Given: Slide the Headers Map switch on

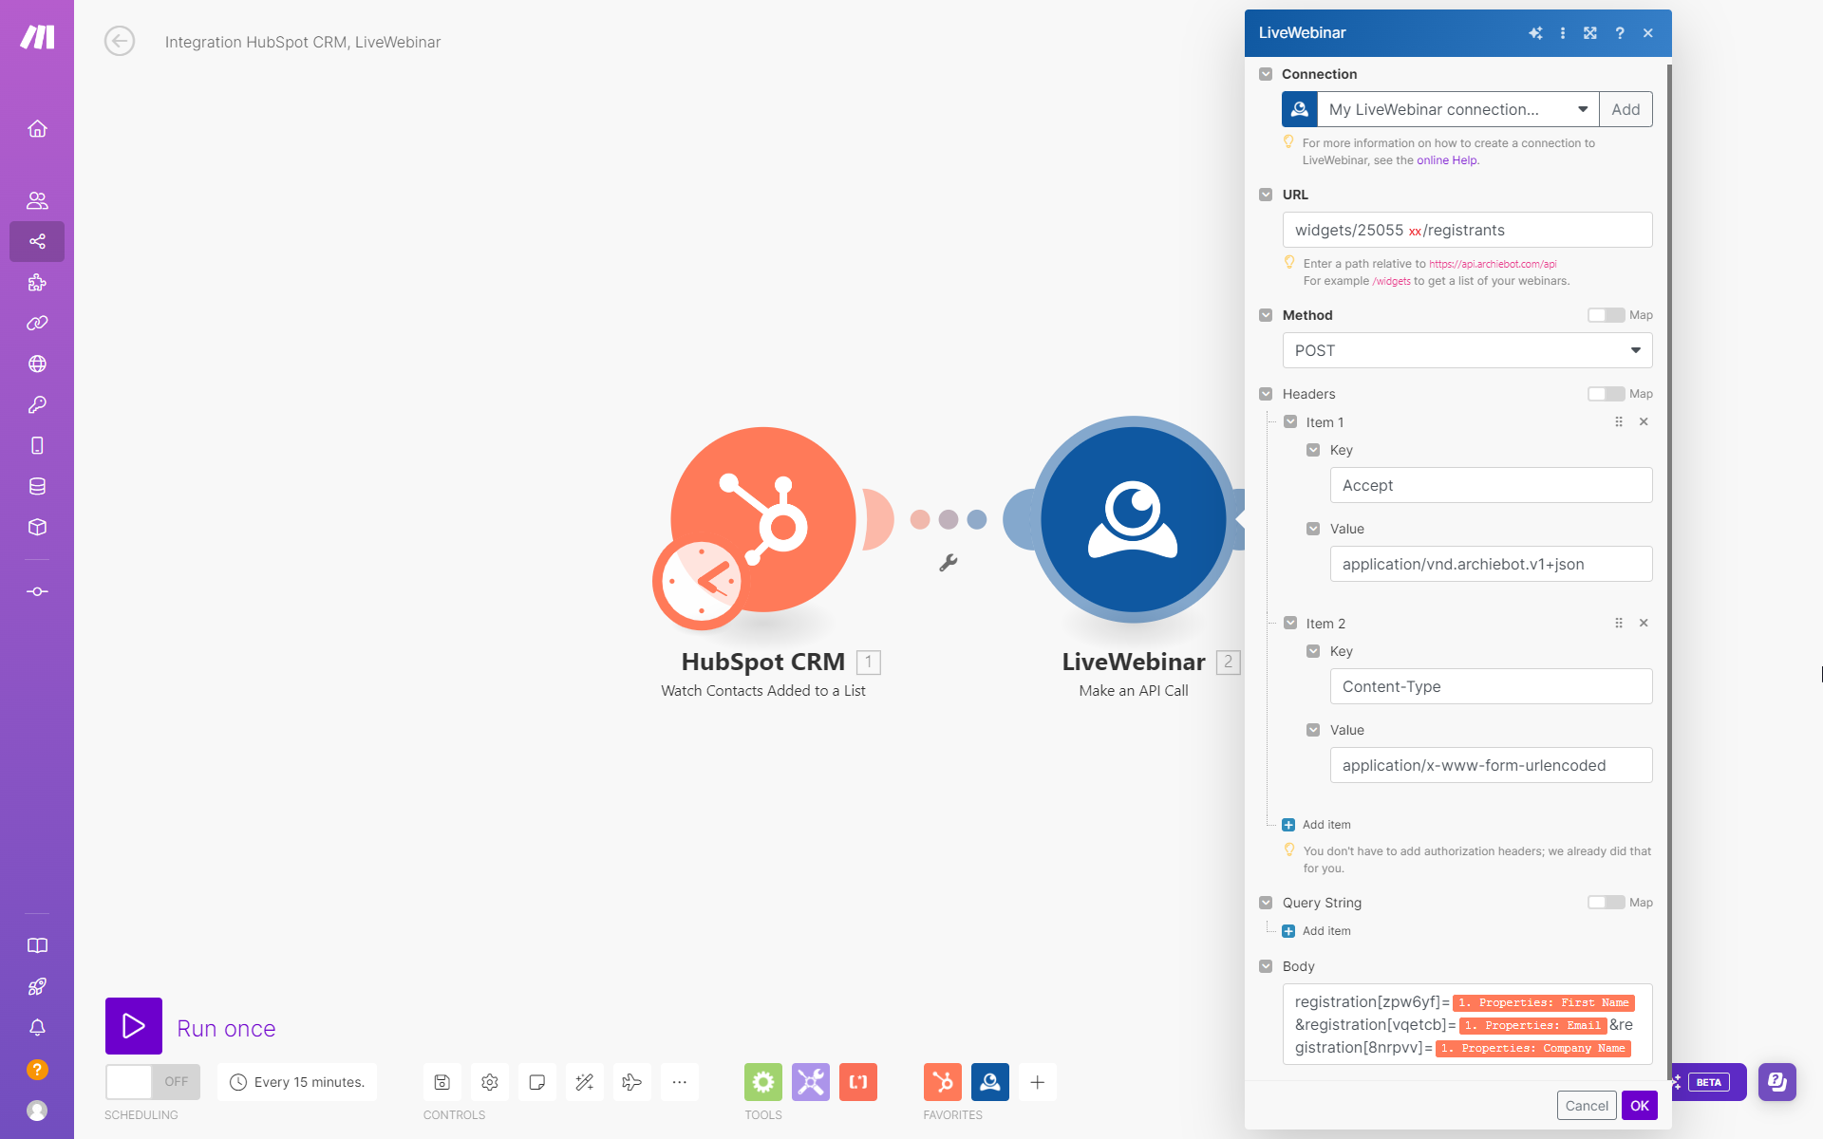Looking at the screenshot, I should 1608,393.
